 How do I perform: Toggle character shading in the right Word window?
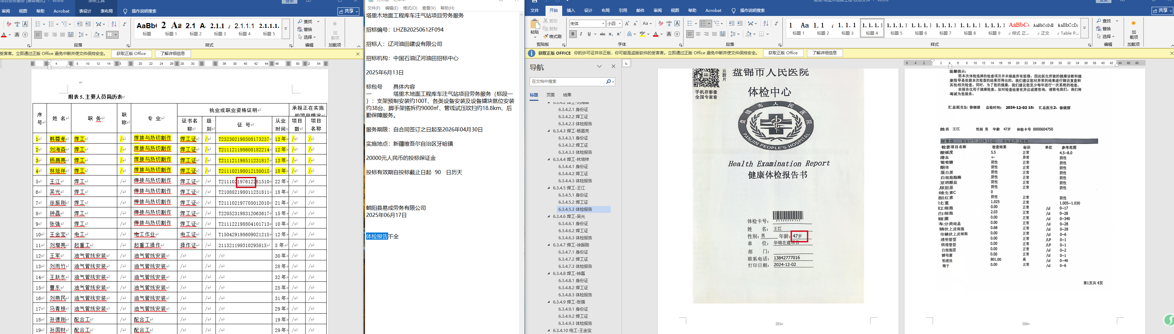pyautogui.click(x=669, y=34)
